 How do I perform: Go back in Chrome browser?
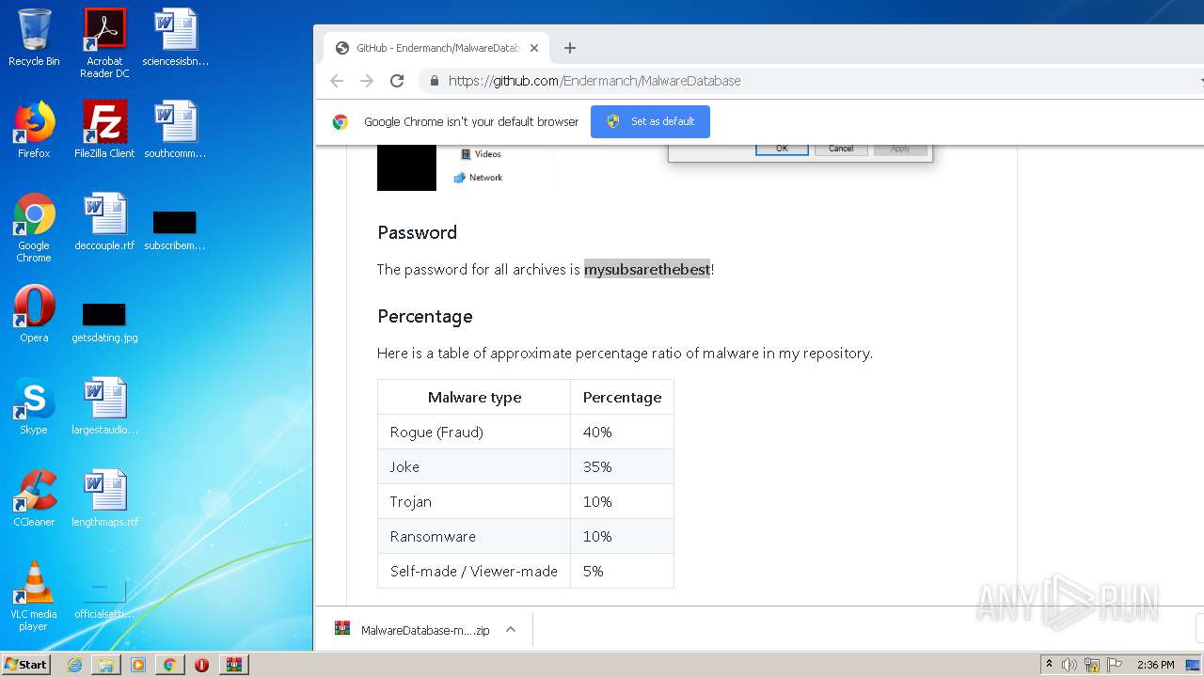point(337,81)
